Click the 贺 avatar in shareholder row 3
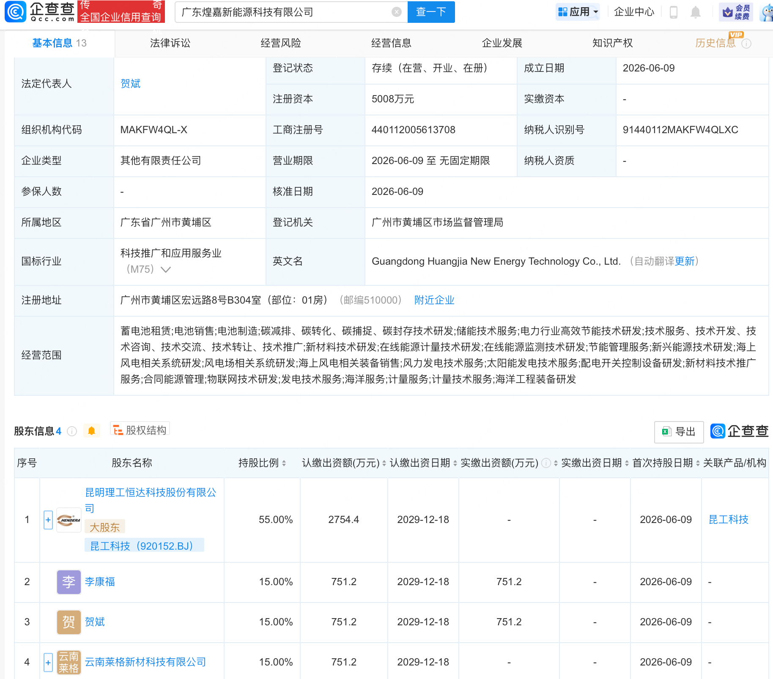This screenshot has height=679, width=773. (x=69, y=622)
